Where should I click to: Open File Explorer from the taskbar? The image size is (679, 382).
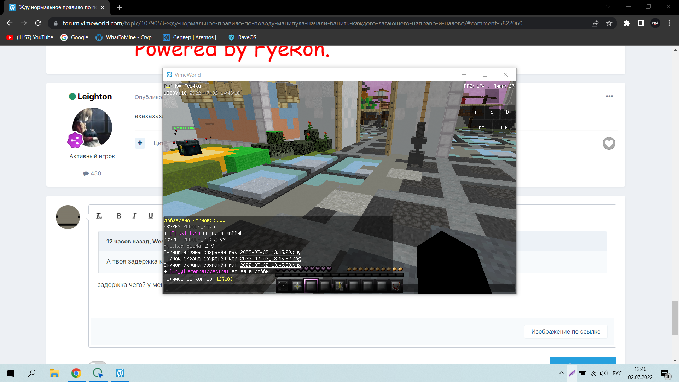pos(54,373)
